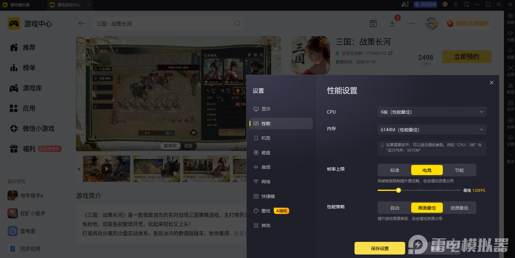Toggle 全屏 fullscreen mode in sidebar
This screenshot has height=258, width=515.
[510, 71]
